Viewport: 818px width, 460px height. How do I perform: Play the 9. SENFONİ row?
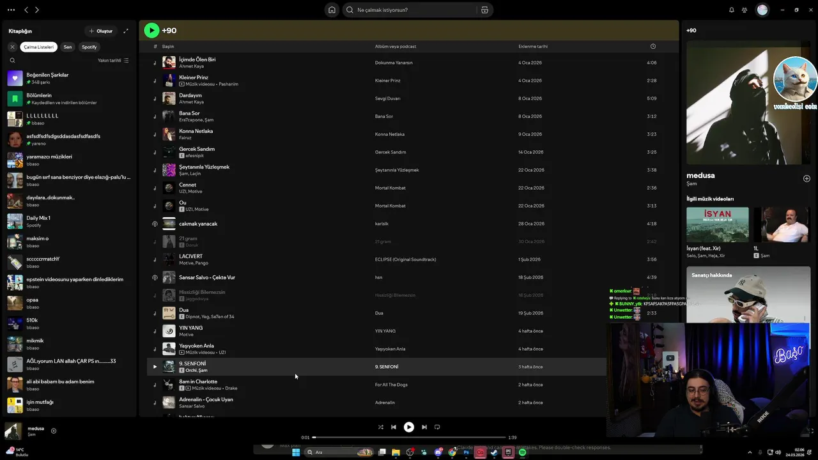pos(155,367)
